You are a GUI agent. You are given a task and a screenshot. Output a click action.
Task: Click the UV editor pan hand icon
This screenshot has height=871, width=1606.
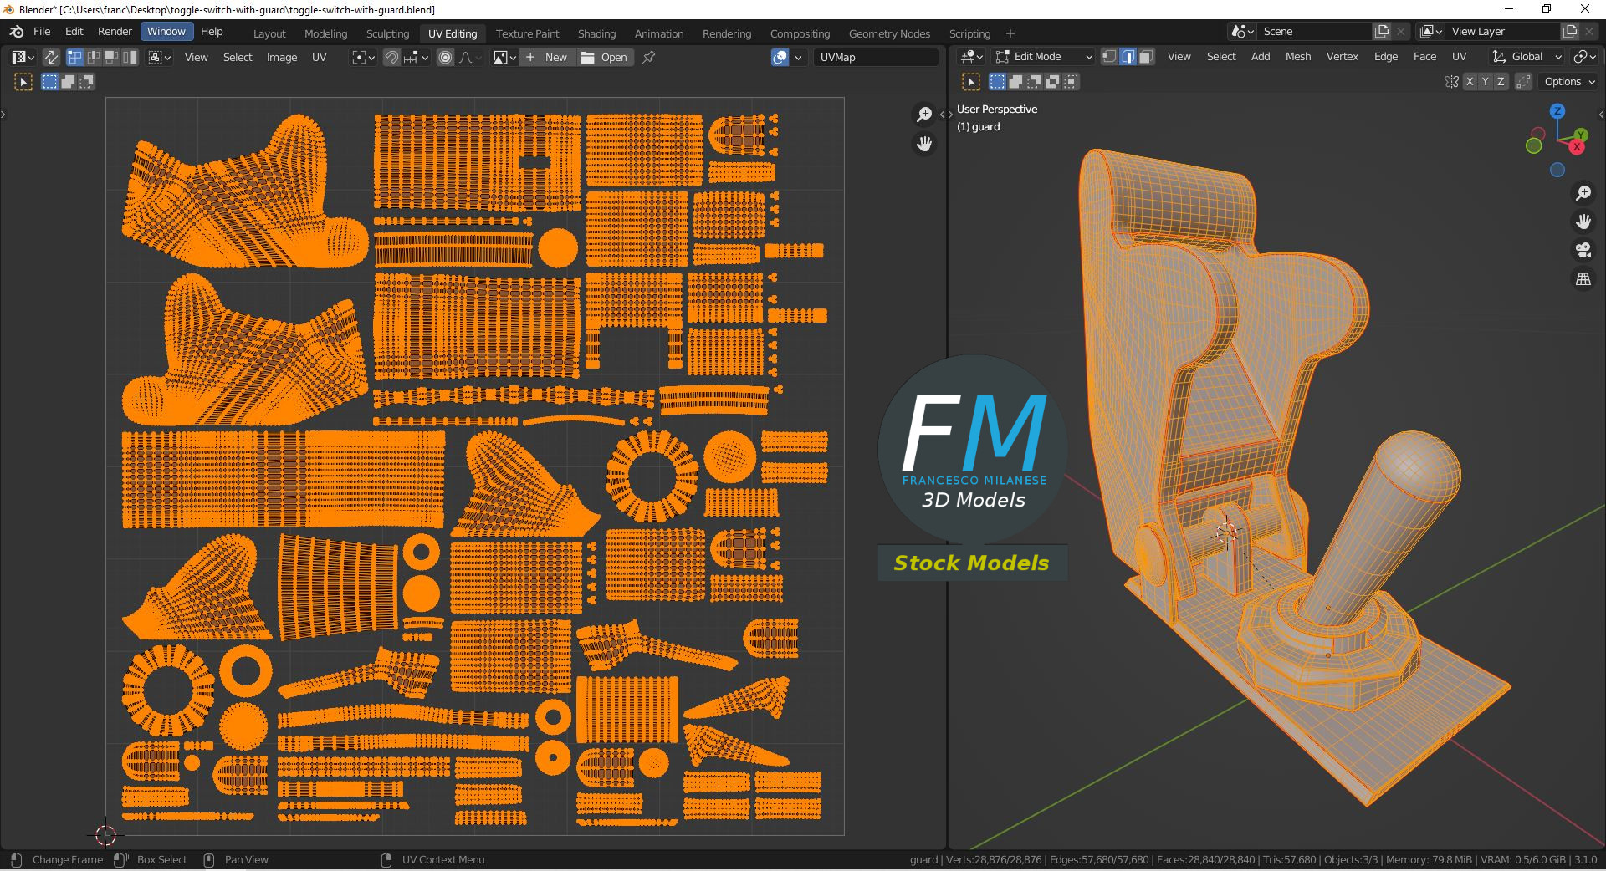click(924, 144)
